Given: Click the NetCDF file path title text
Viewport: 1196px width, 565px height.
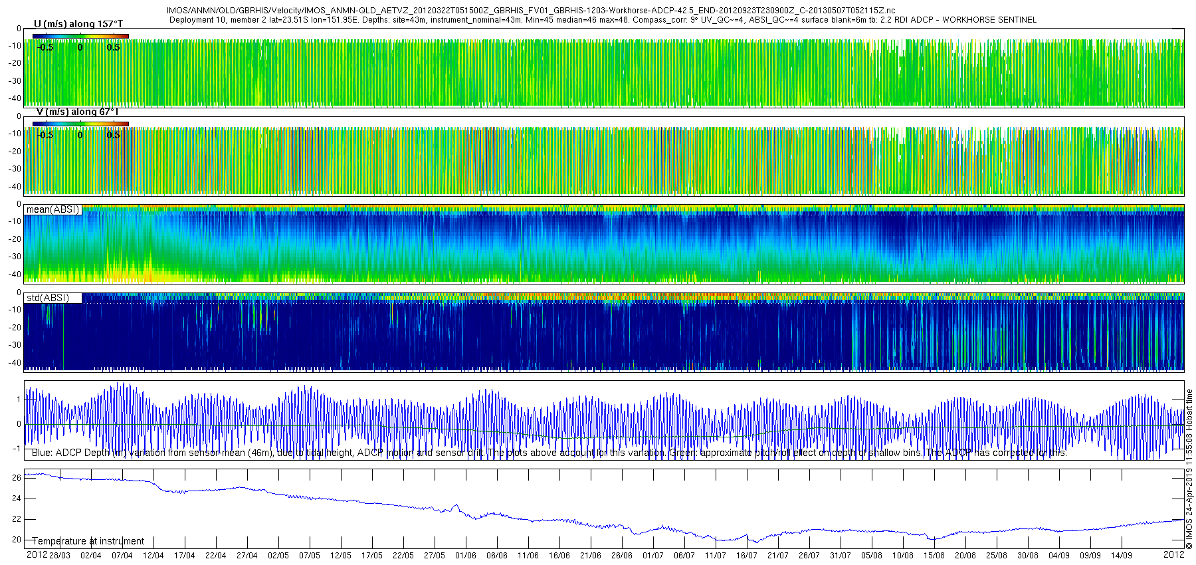Looking at the screenshot, I should click(x=530, y=11).
